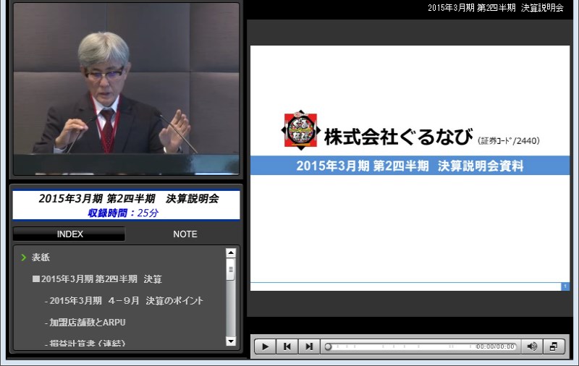
Task: Click the index list scrollbar thumb
Action: pyautogui.click(x=231, y=269)
